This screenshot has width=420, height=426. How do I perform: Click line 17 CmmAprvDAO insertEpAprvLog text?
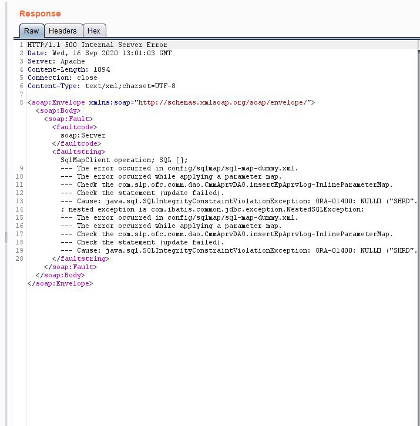tap(227, 234)
